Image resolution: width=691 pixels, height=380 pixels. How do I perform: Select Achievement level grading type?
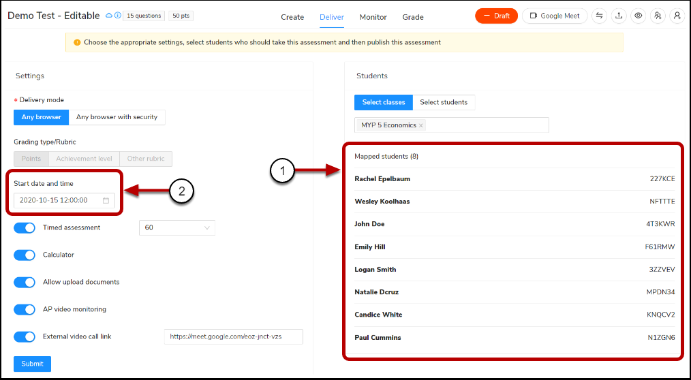tap(85, 159)
